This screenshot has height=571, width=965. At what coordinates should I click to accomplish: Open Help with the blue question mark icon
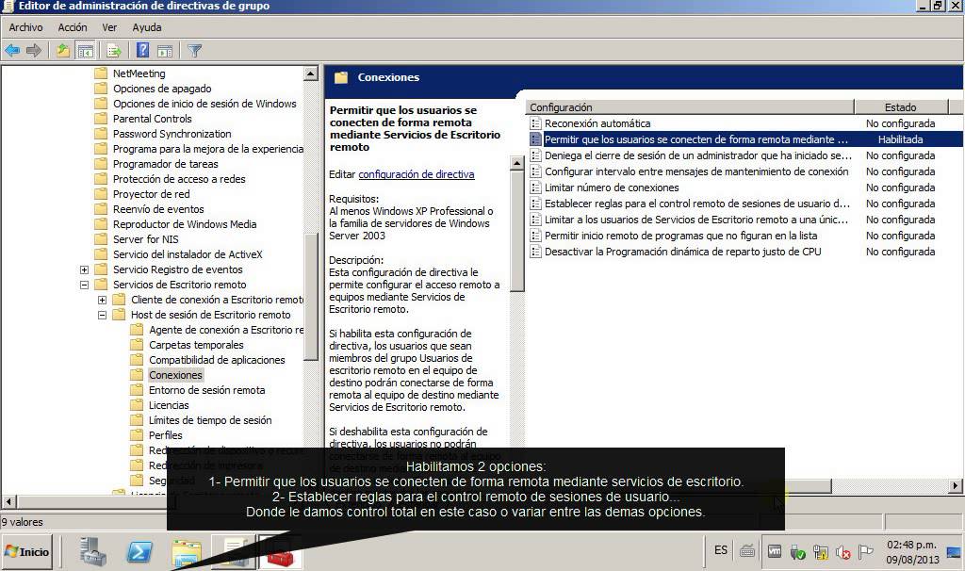143,51
